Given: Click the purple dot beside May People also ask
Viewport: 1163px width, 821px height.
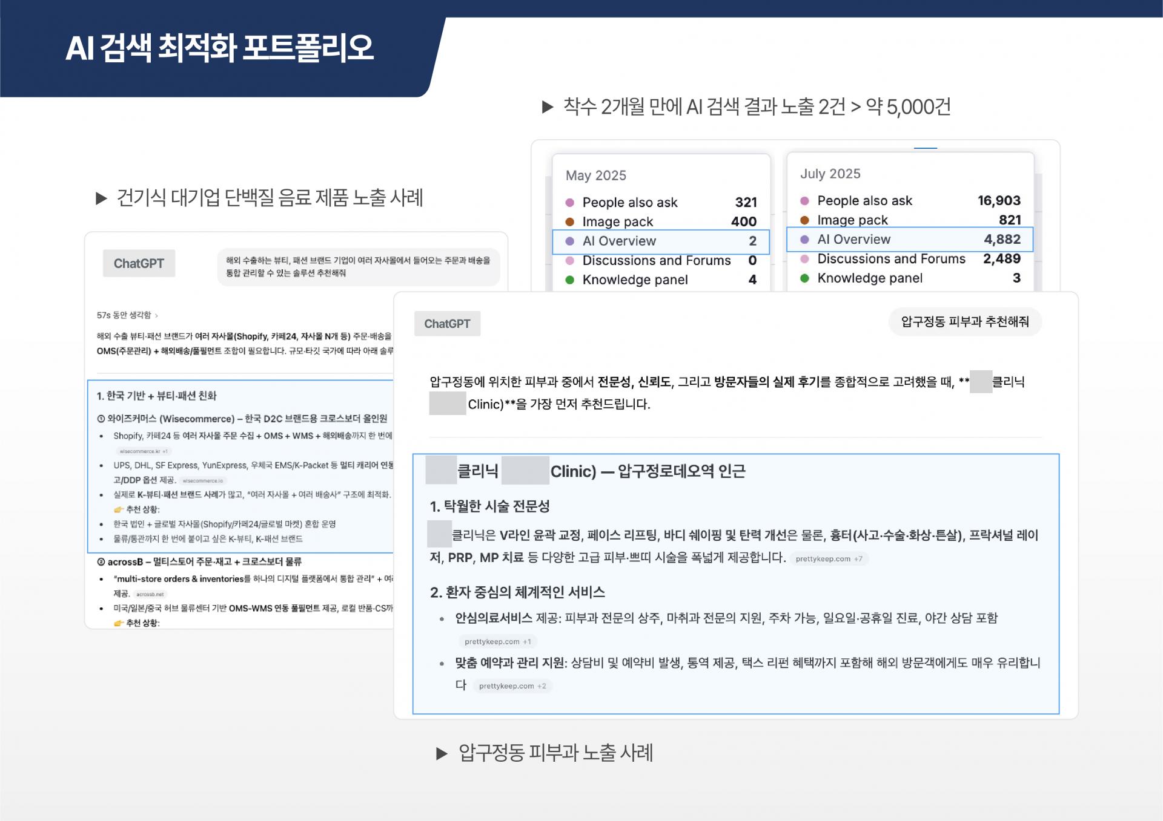Looking at the screenshot, I should [569, 203].
